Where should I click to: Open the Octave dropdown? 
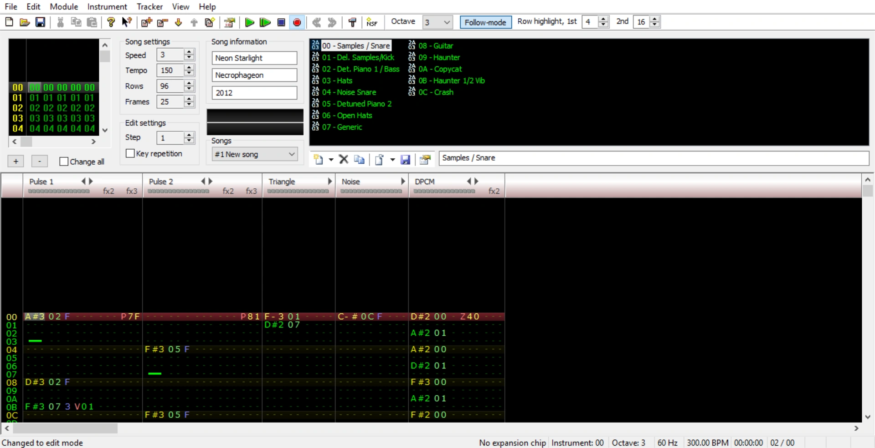446,22
